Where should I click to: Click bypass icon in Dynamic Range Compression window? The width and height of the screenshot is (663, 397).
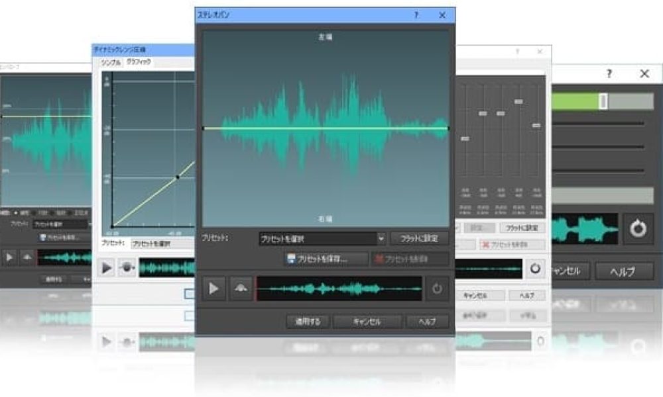tap(127, 267)
